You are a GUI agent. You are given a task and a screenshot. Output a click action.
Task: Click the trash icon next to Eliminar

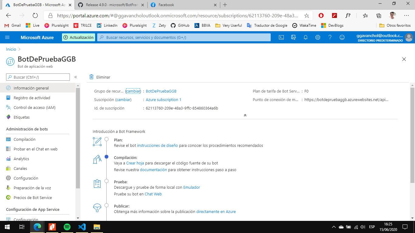click(91, 77)
